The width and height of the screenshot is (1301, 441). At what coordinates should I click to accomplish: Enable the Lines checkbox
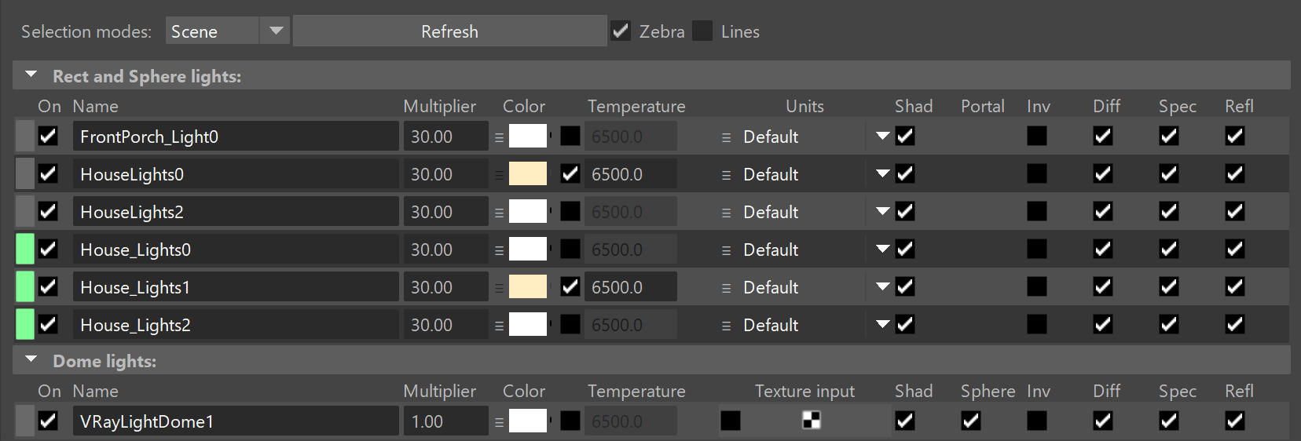coord(702,31)
